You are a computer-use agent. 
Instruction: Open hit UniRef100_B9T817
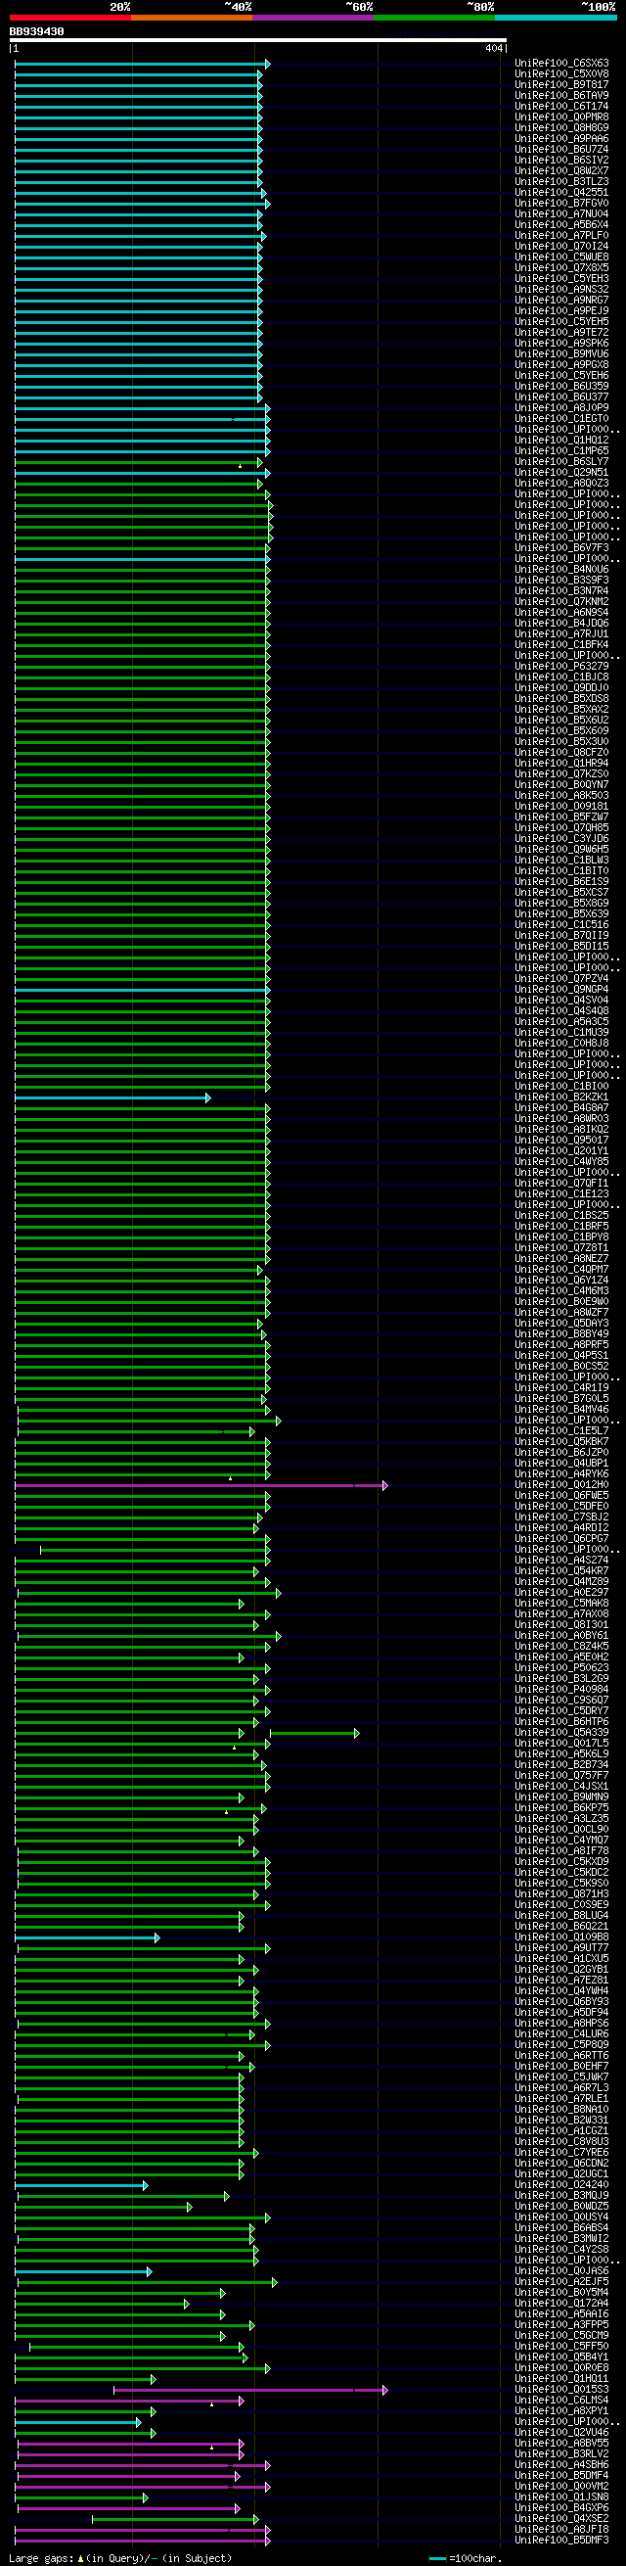[x=561, y=86]
